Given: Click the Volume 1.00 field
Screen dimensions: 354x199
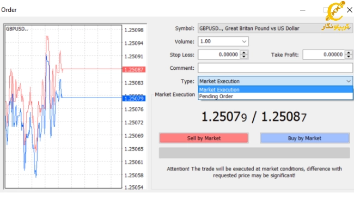Looking at the screenshot, I should click(223, 41).
